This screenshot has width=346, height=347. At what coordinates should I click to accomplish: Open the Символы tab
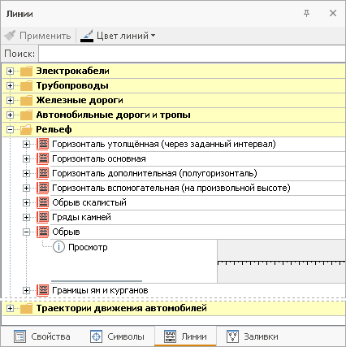pos(117,336)
